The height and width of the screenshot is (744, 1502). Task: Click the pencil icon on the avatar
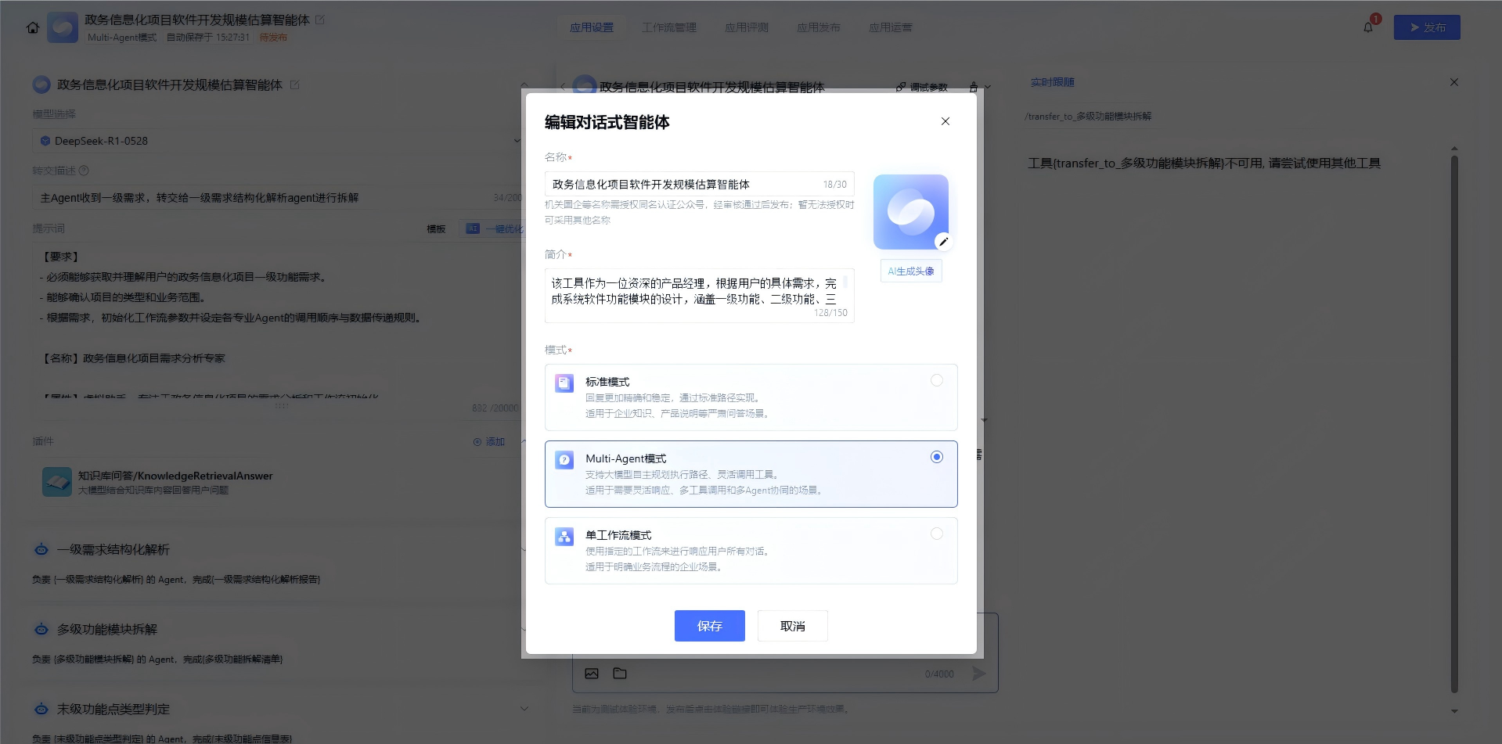[x=943, y=242]
